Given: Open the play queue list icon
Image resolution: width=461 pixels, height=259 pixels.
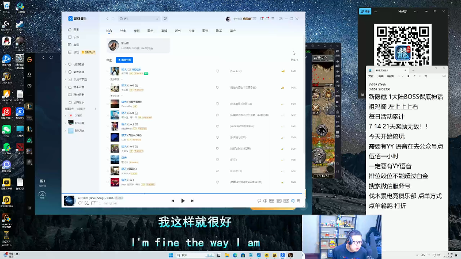Looking at the screenshot, I should coord(298,201).
